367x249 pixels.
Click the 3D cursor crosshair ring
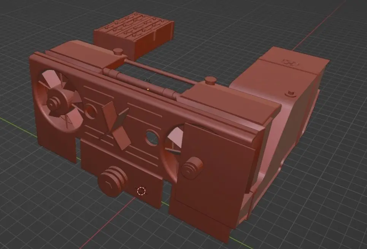coord(141,191)
